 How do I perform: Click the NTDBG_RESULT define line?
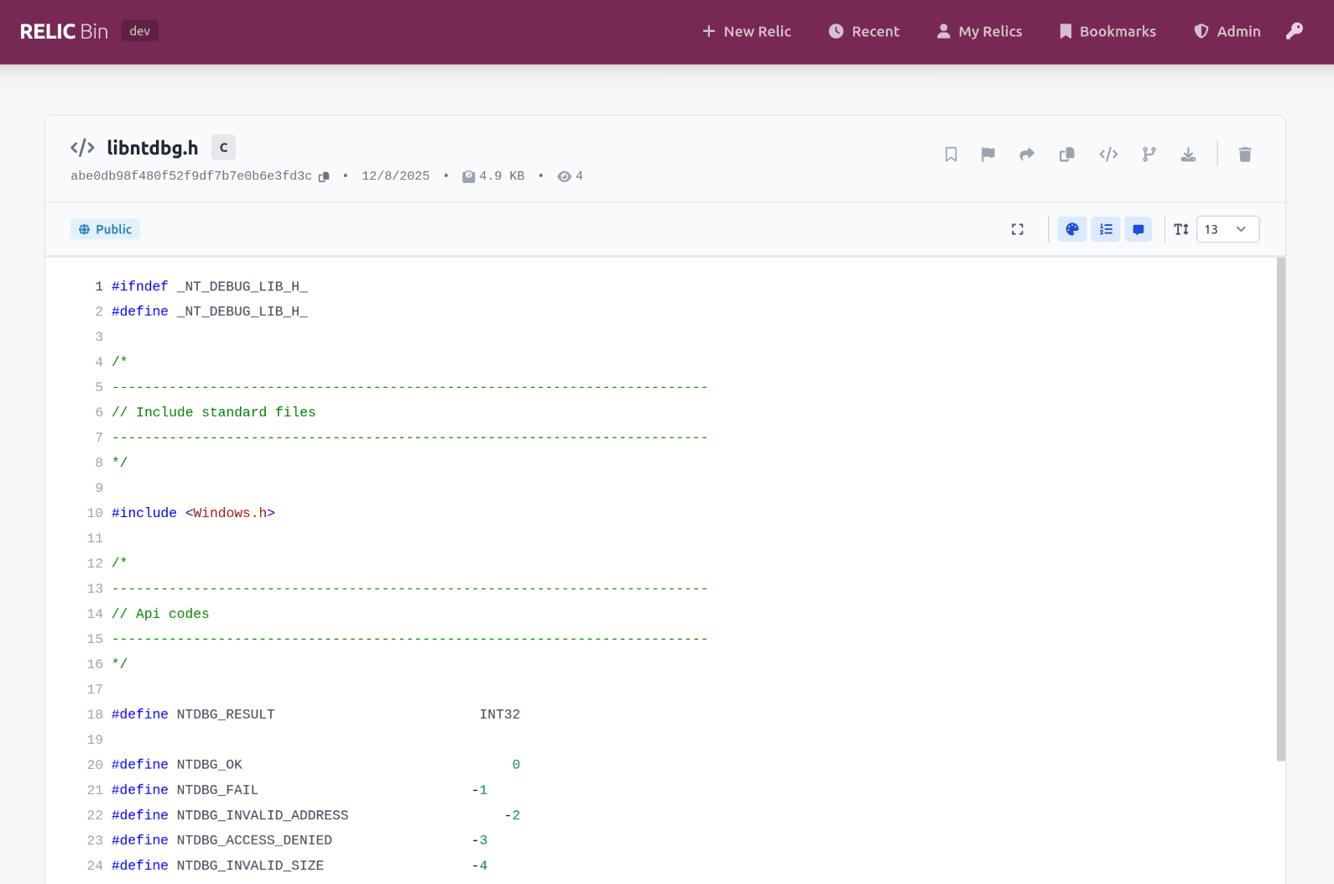pos(315,714)
